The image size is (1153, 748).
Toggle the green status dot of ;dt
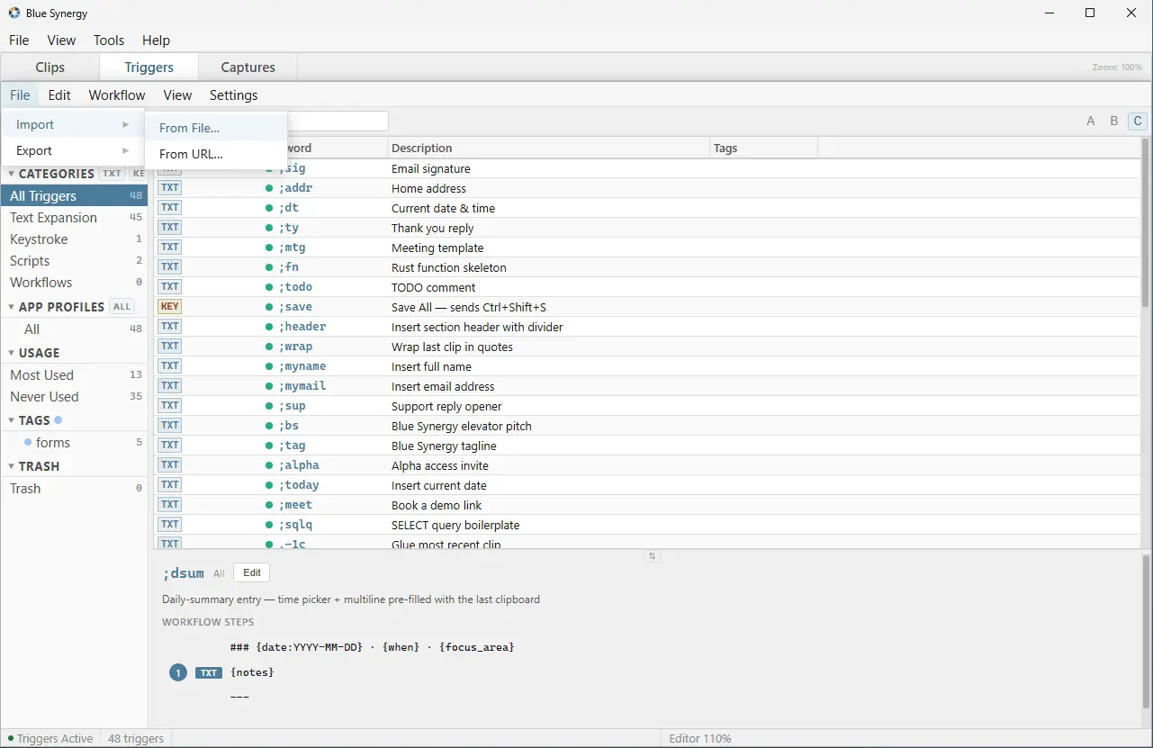[269, 208]
